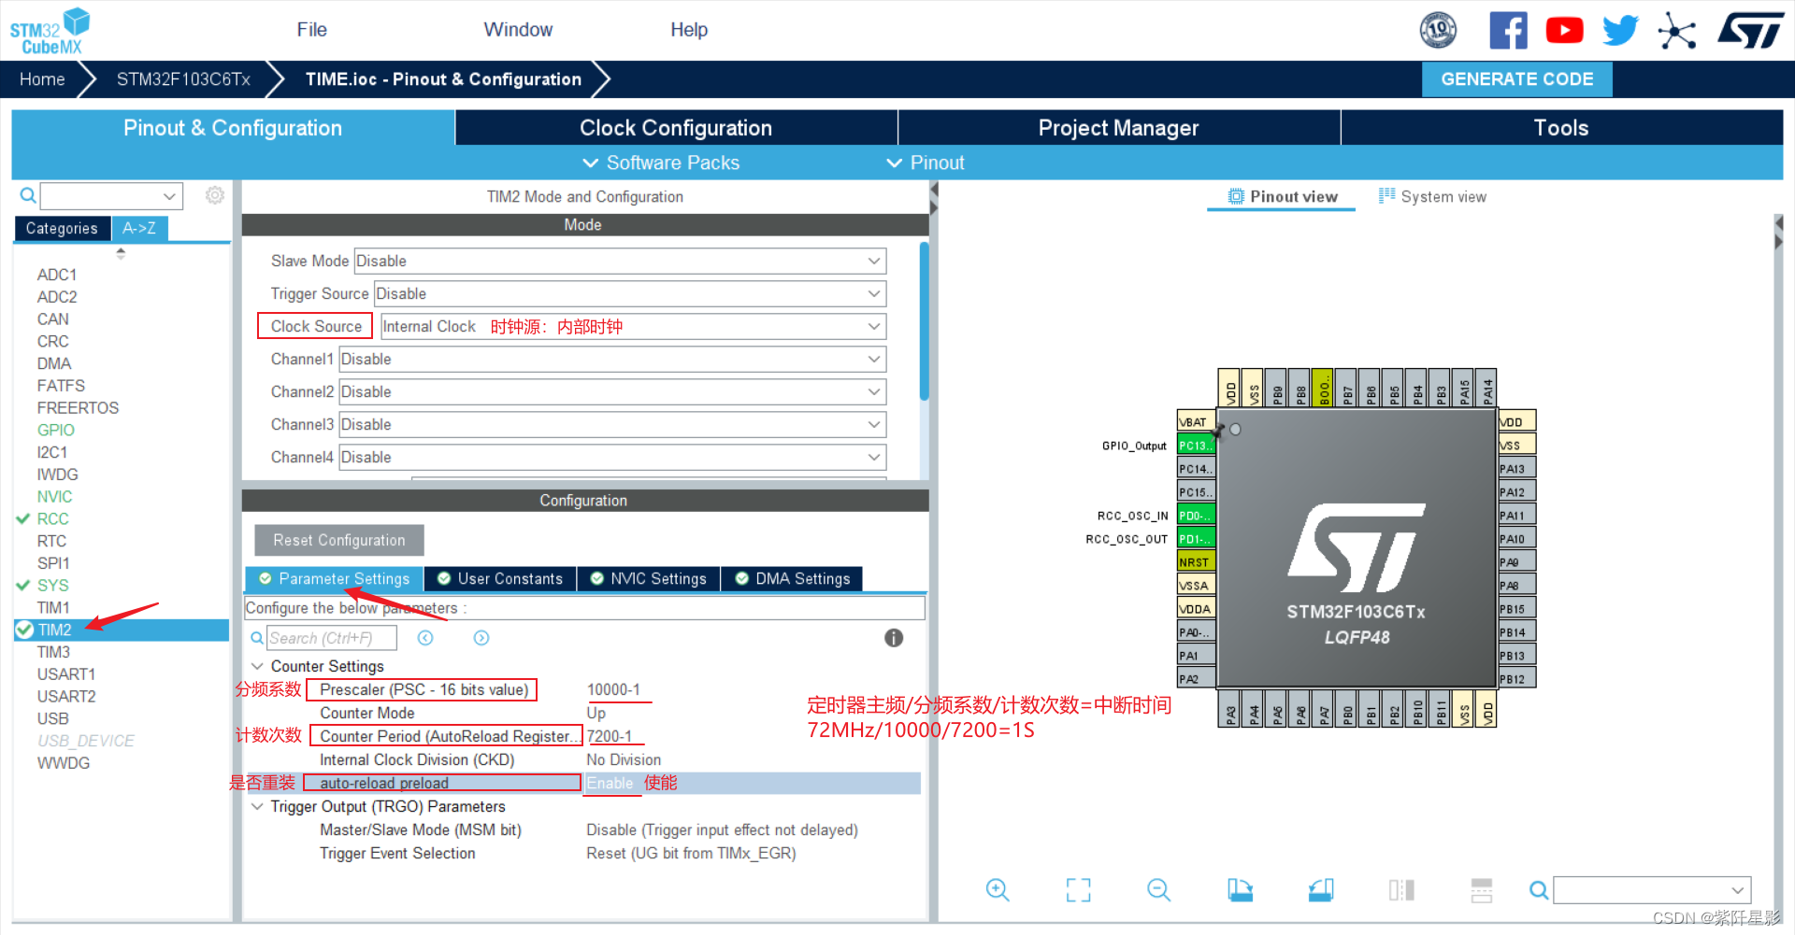Image resolution: width=1795 pixels, height=935 pixels.
Task: Toggle the horizontal split view icon
Action: (1482, 890)
